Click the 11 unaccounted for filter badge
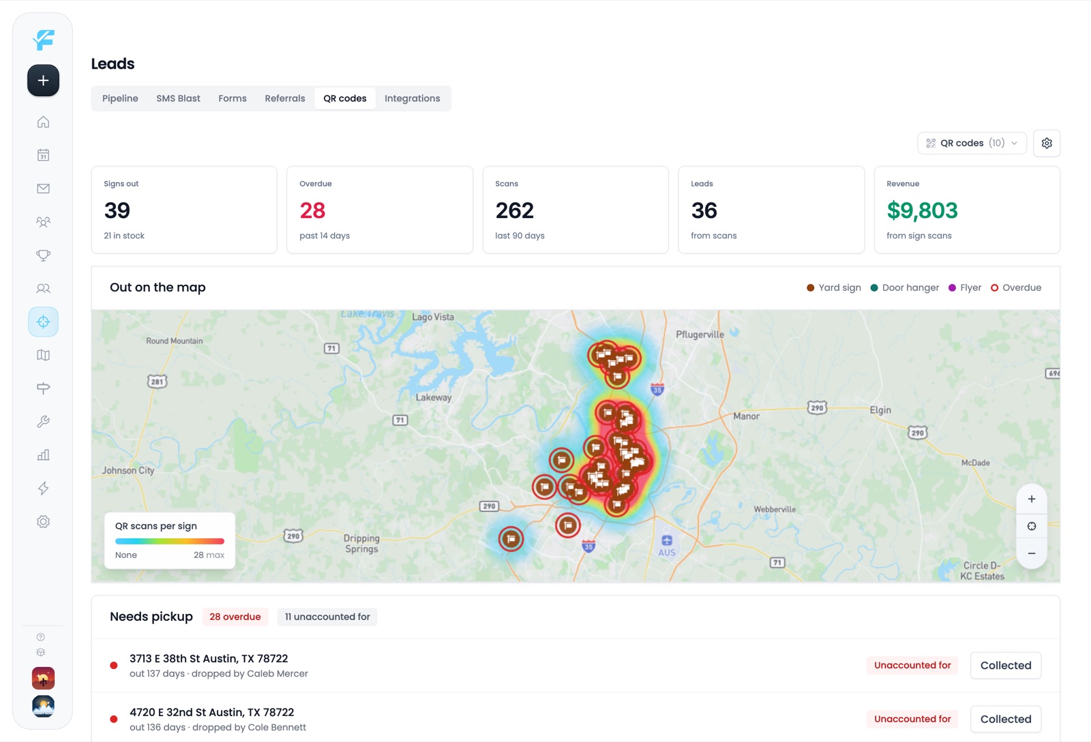 [327, 617]
